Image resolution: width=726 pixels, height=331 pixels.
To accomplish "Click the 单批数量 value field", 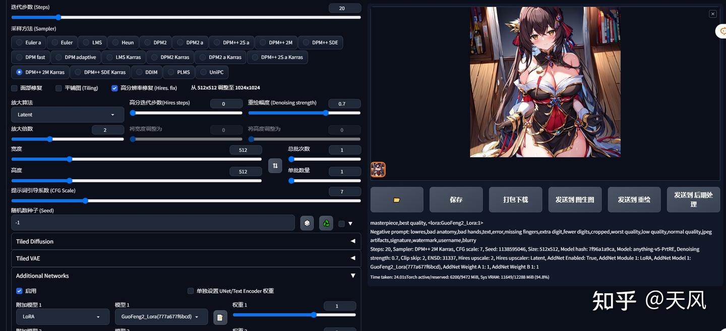I will tap(345, 172).
